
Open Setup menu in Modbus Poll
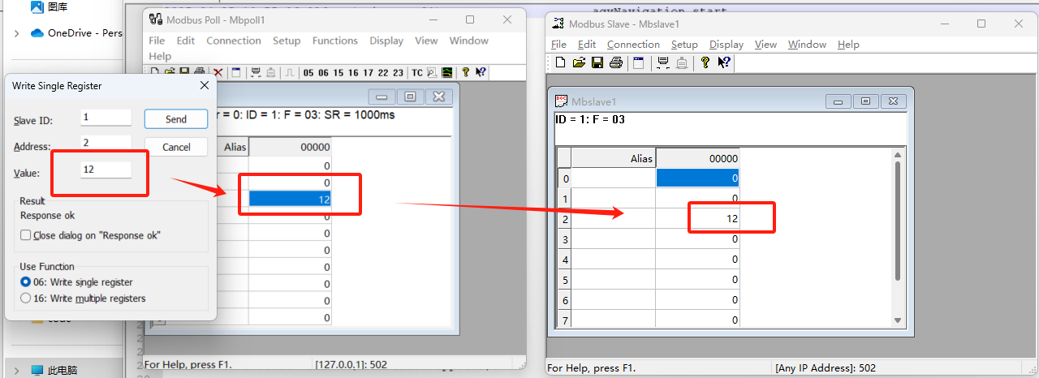[287, 41]
